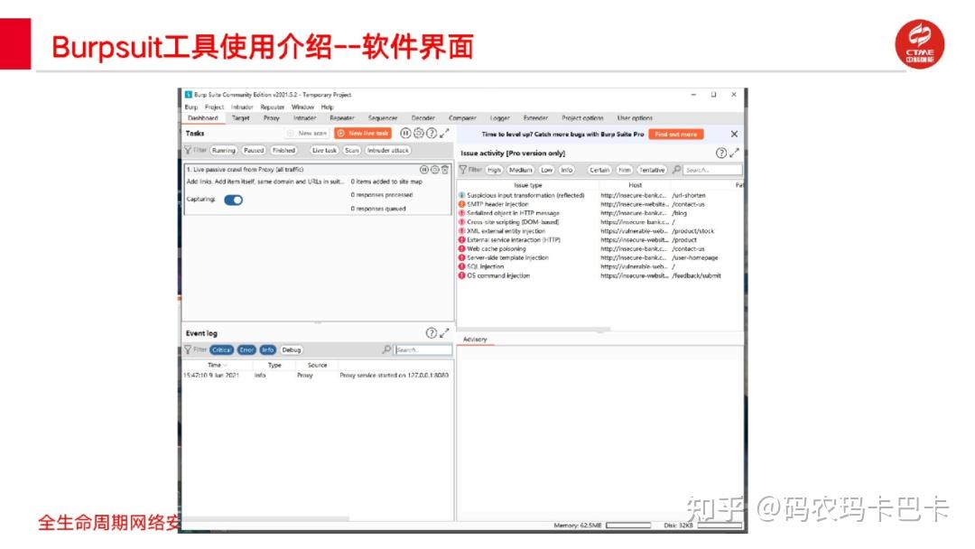Click magnifier icon beside Issue activity search
The height and width of the screenshot is (549, 975).
point(676,169)
